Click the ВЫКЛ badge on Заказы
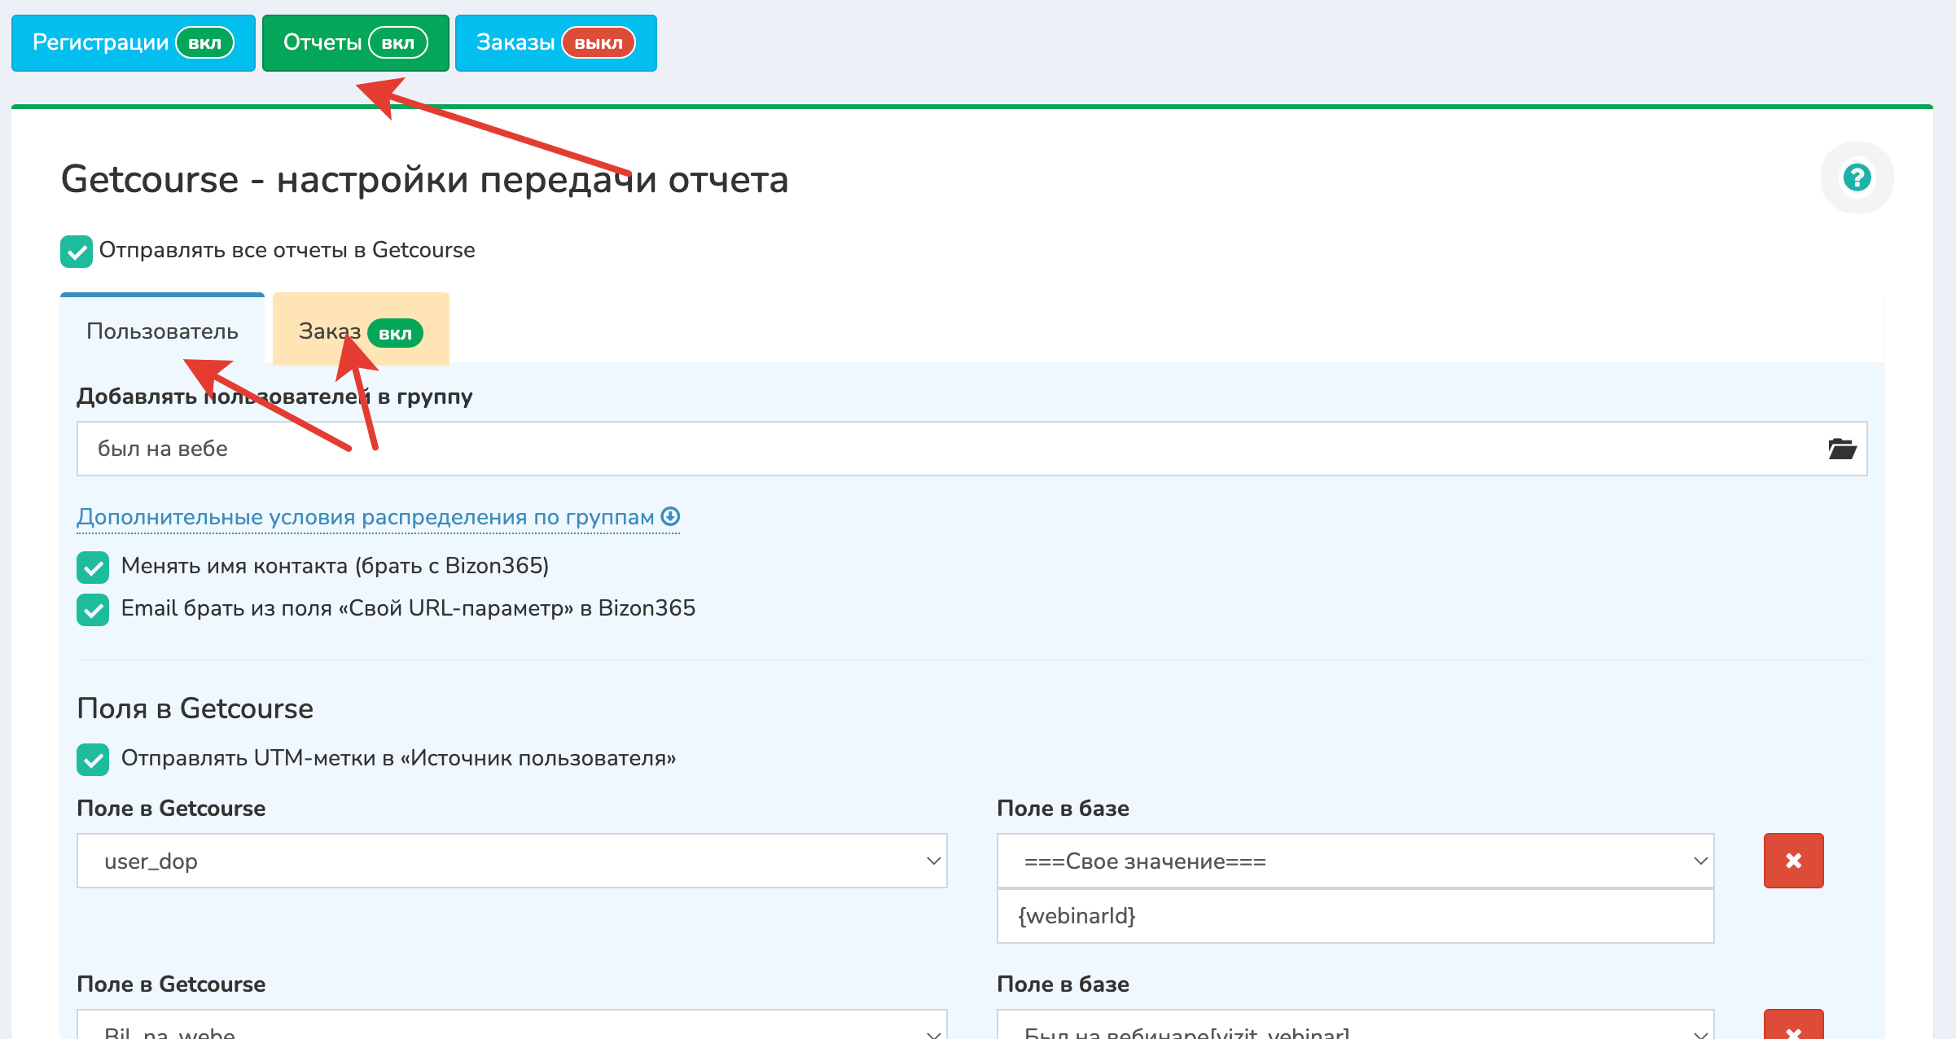This screenshot has width=1956, height=1039. [598, 43]
